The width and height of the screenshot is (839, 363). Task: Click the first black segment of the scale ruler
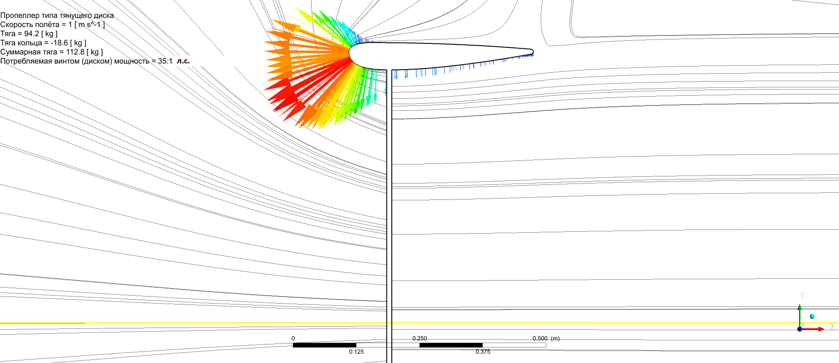(x=324, y=345)
